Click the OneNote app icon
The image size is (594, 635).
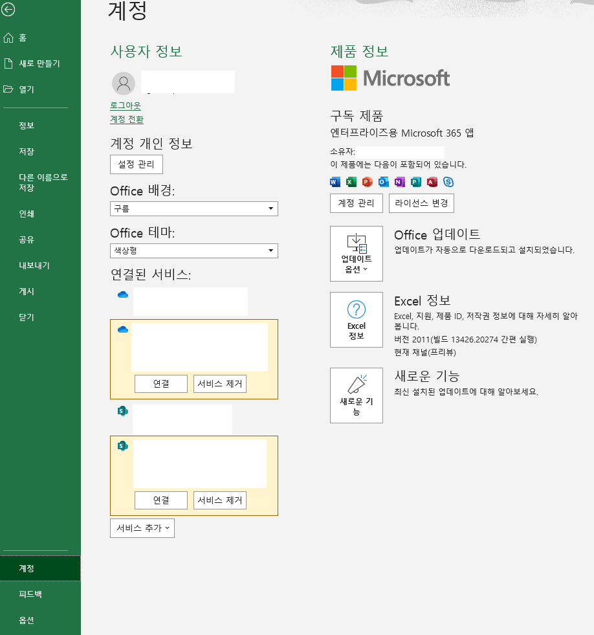coord(400,183)
